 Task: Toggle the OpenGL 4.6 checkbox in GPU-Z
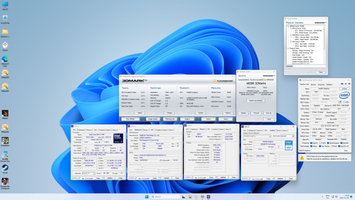tap(339, 146)
